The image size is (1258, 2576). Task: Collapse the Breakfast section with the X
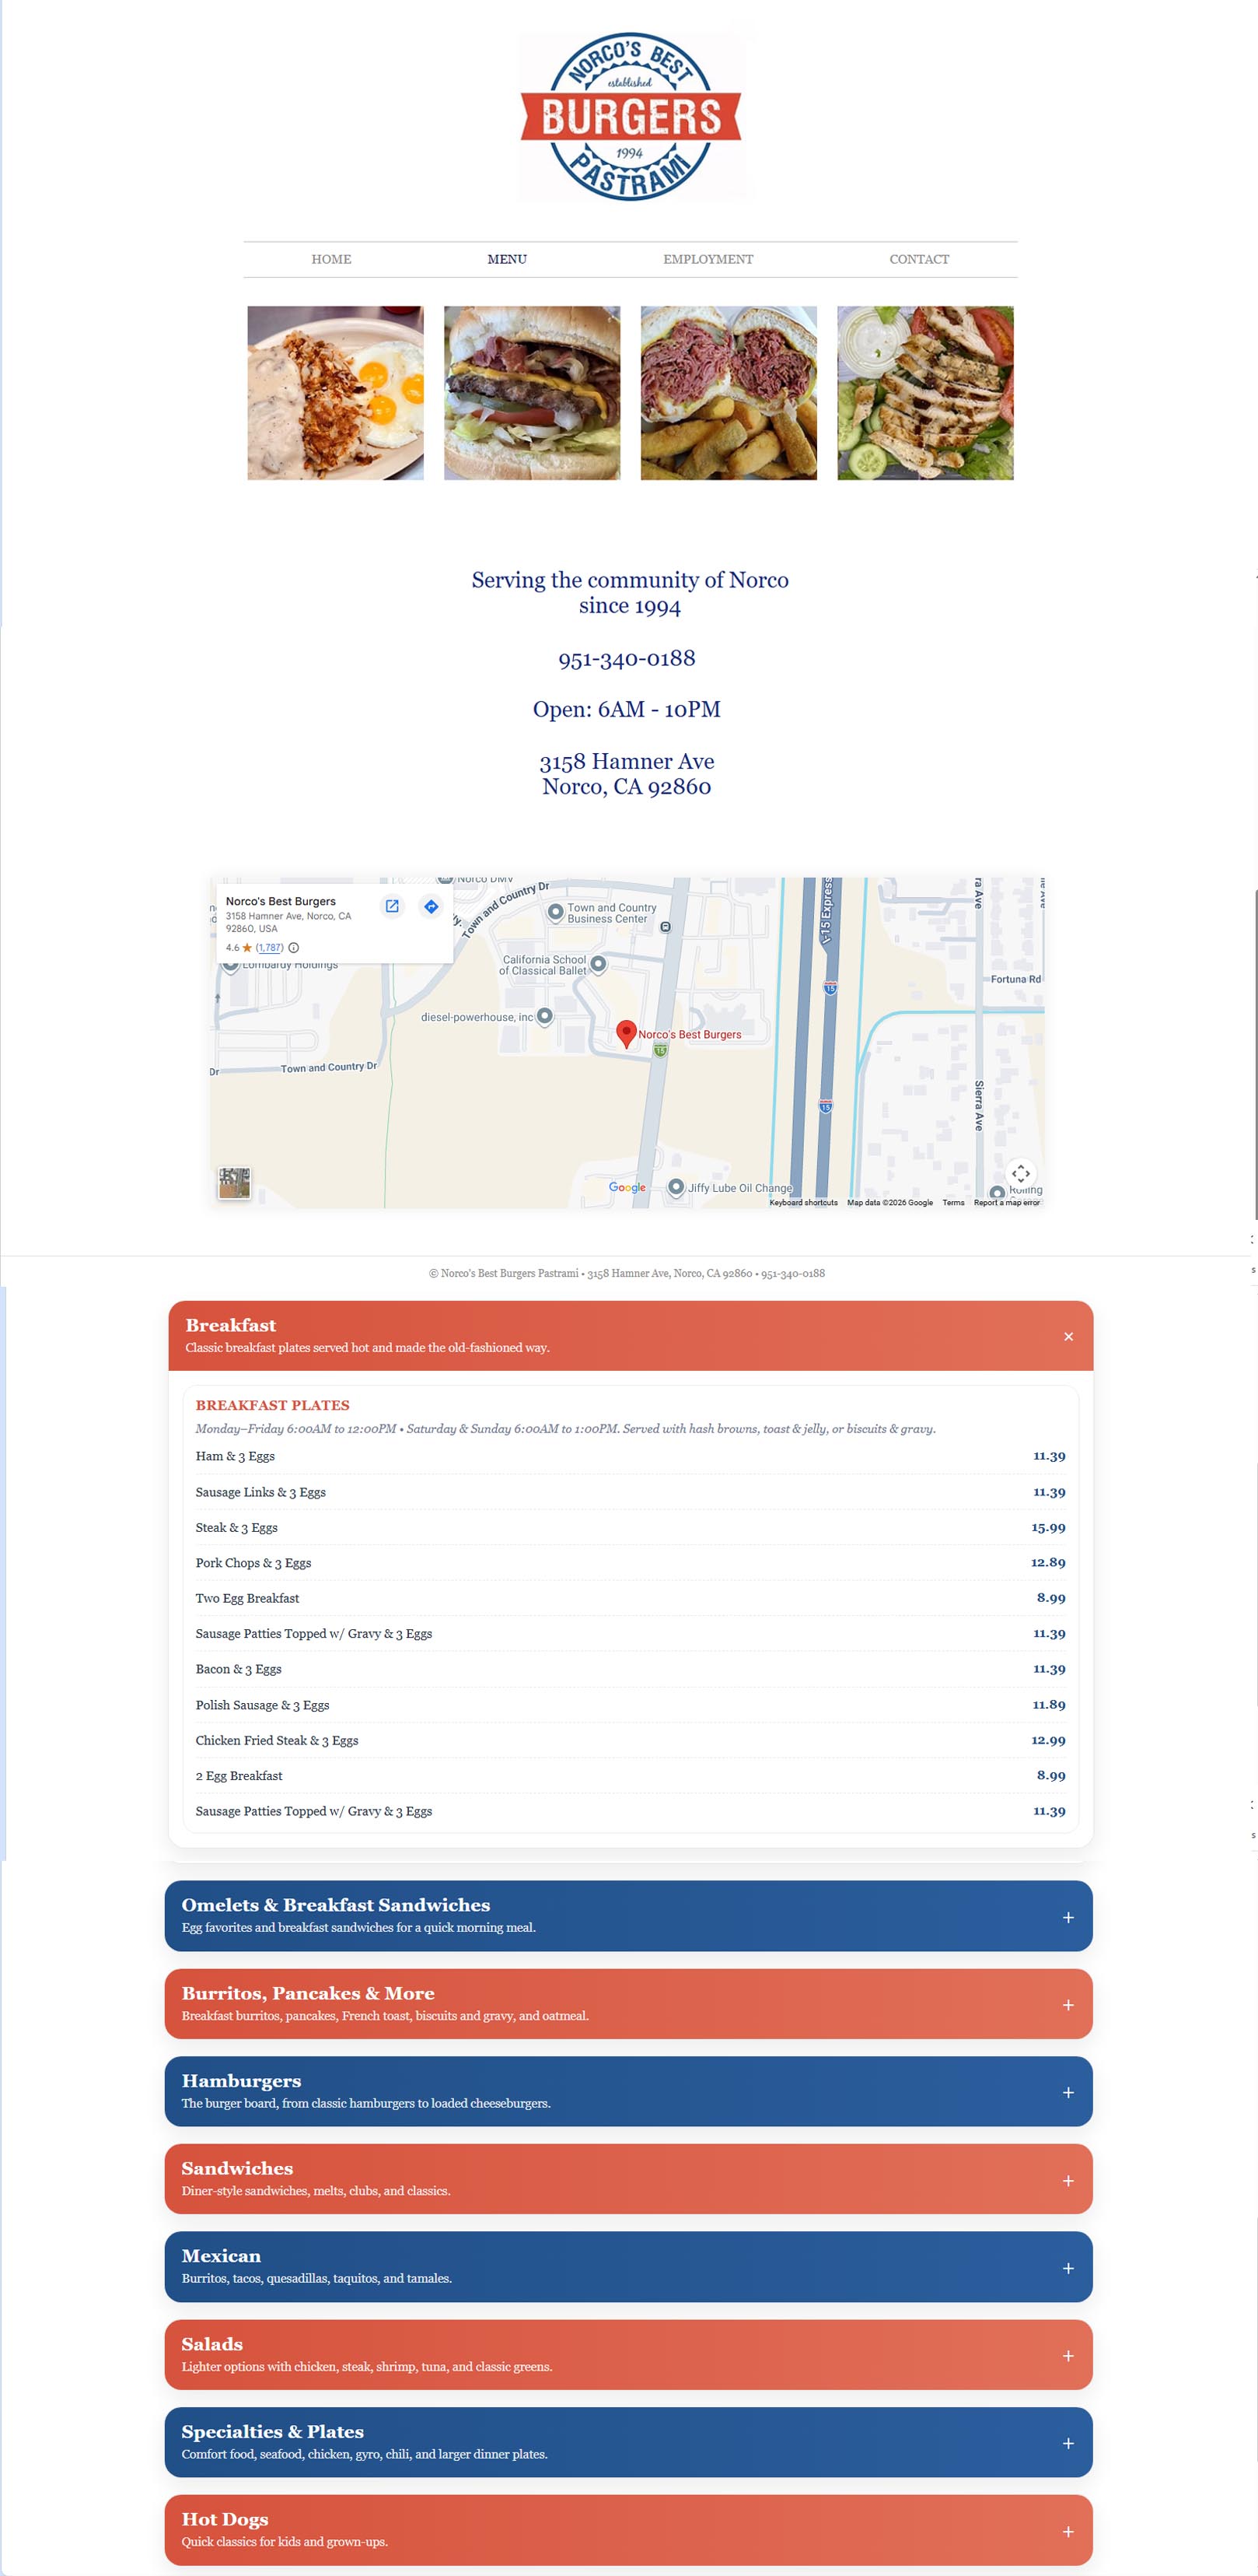[1068, 1336]
